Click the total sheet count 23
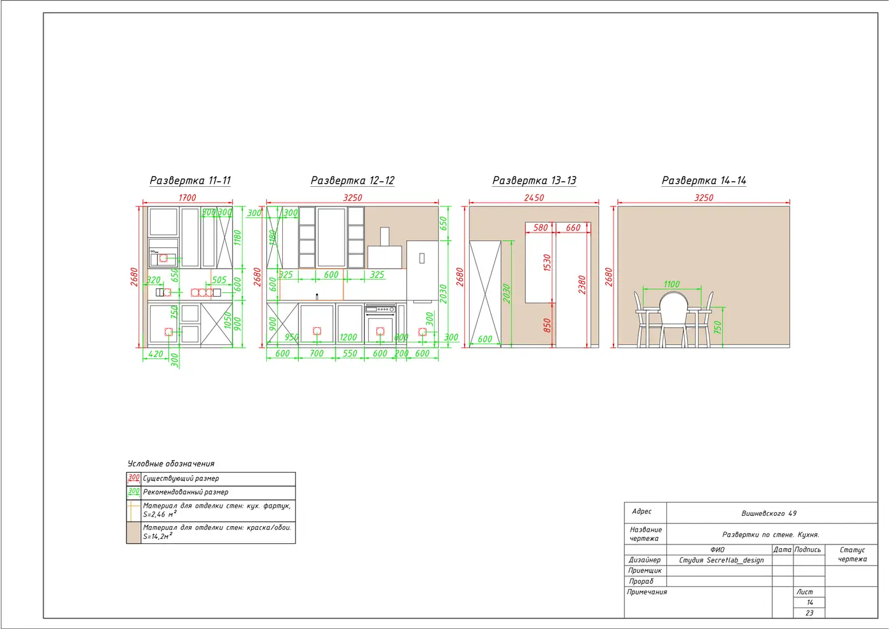The width and height of the screenshot is (890, 629). (x=809, y=613)
